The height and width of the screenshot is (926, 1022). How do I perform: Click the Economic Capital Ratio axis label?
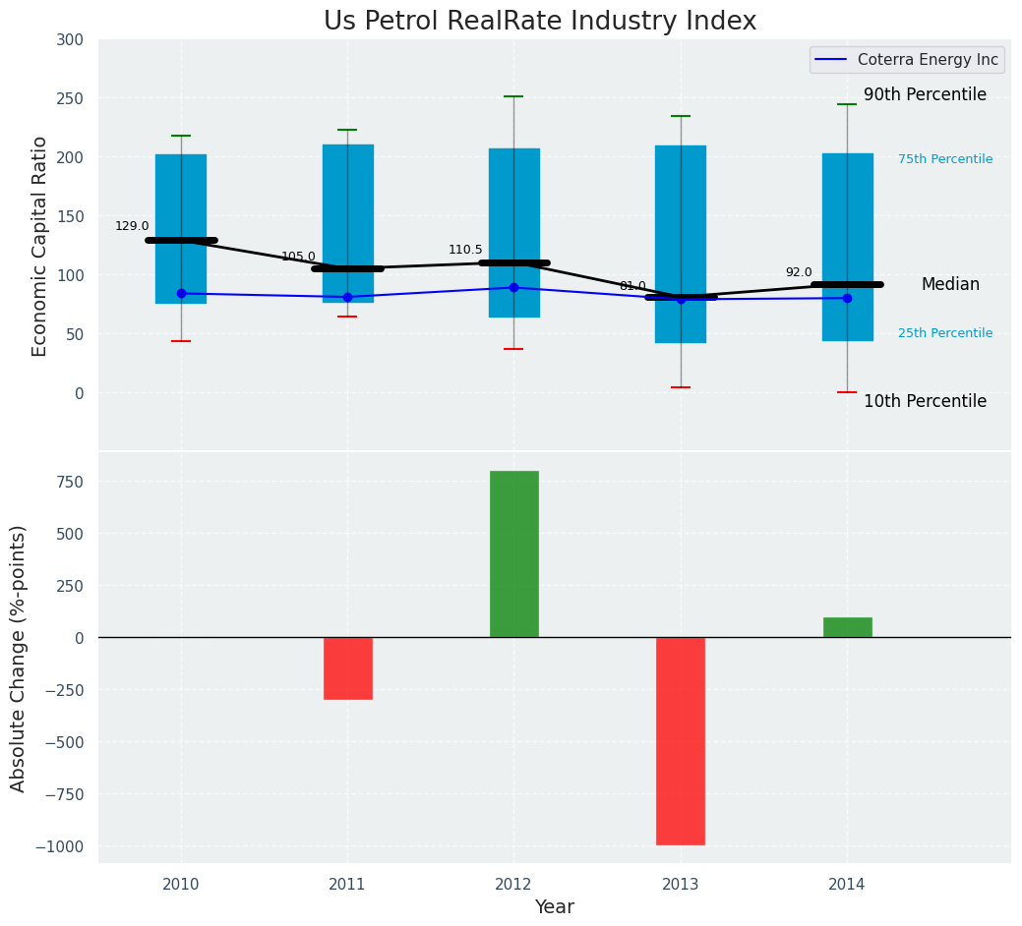[x=40, y=246]
